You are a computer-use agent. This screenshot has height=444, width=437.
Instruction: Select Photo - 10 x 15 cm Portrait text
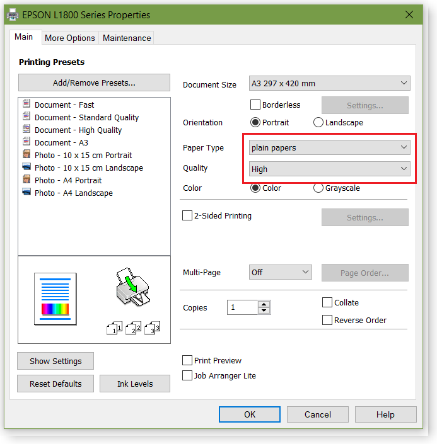[x=83, y=155]
